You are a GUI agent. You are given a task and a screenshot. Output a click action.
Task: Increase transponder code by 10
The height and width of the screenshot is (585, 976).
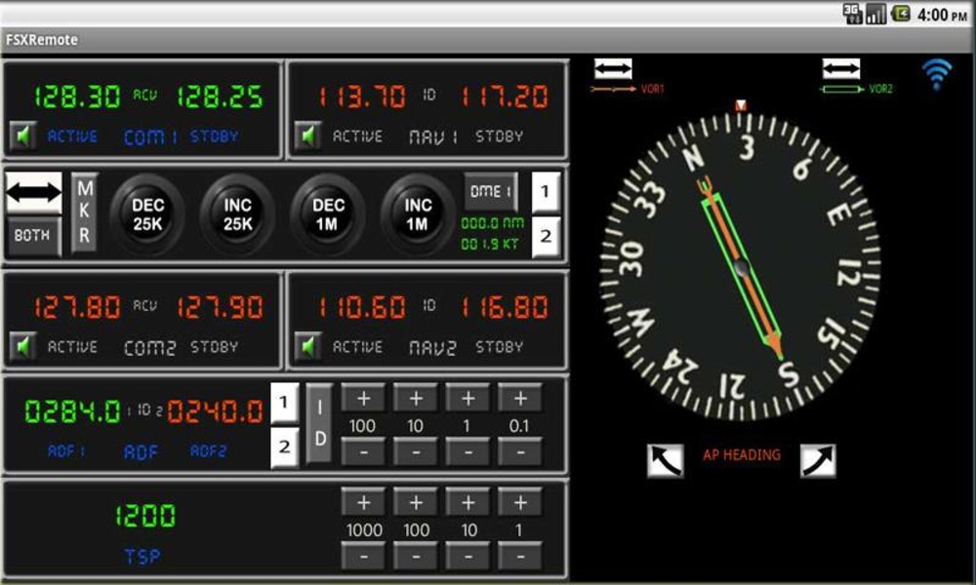click(468, 502)
